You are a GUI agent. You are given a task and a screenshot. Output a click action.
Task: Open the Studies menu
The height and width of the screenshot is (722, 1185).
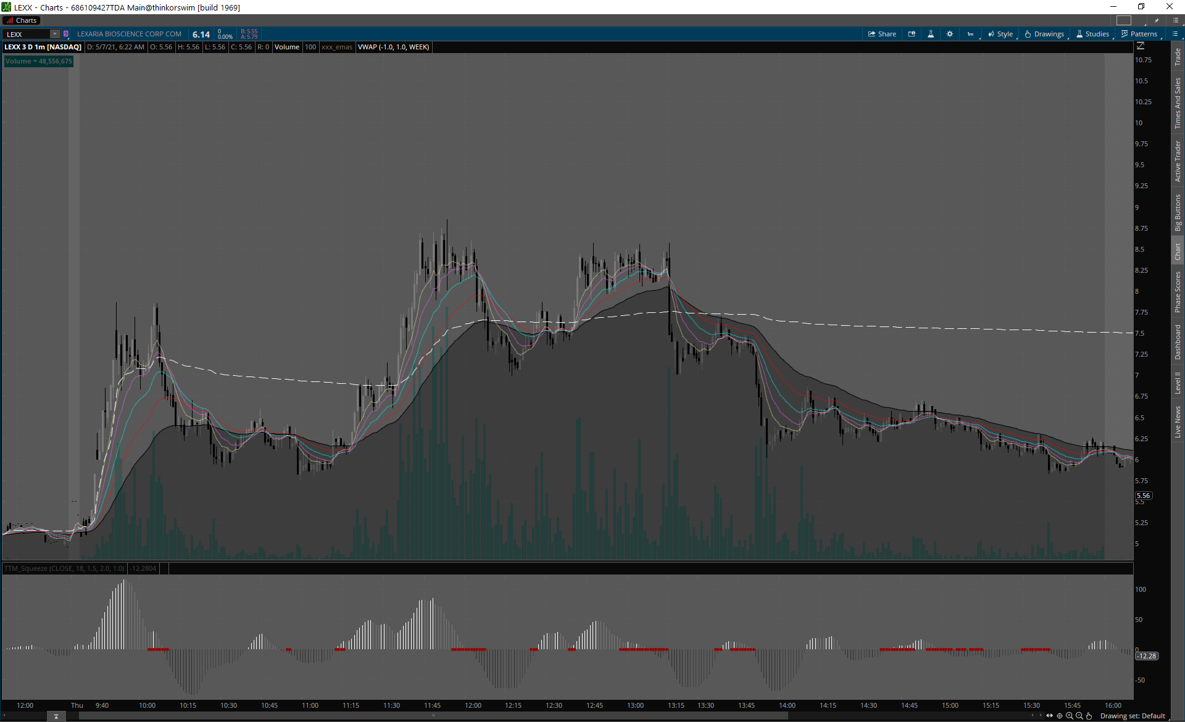pos(1092,34)
